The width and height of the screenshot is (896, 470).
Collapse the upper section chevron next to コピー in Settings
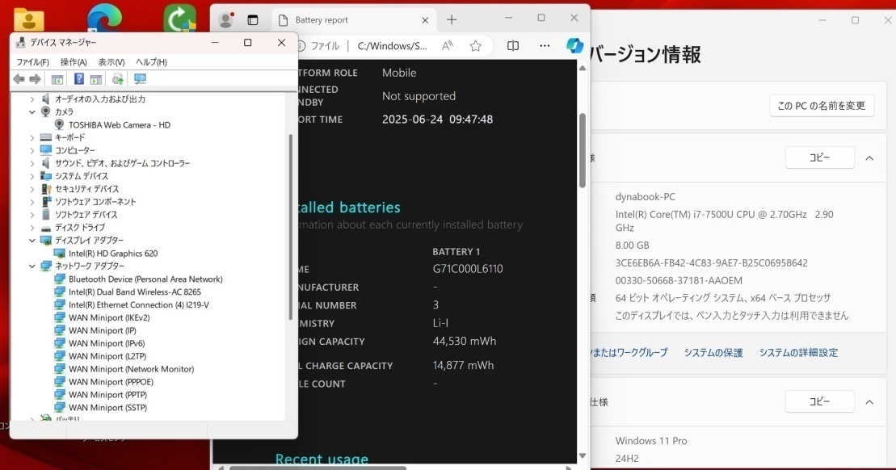coord(869,158)
